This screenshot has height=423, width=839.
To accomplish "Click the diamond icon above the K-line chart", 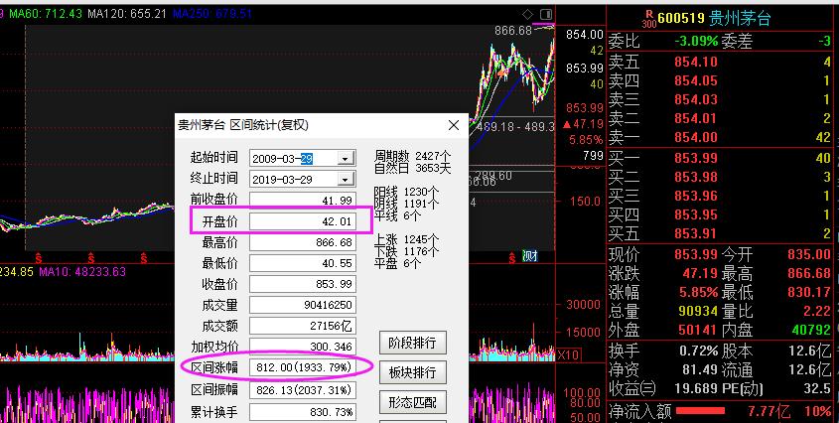I will click(x=527, y=14).
